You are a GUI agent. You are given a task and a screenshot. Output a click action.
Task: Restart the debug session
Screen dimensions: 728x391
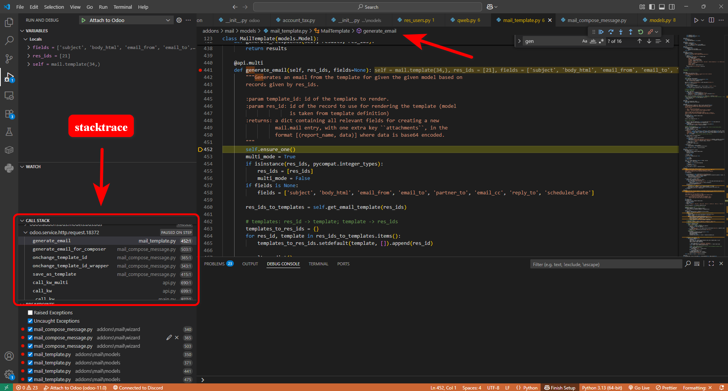(x=641, y=32)
